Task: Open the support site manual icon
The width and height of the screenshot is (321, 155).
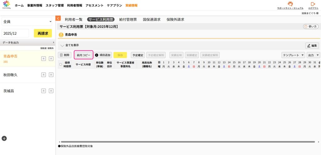Action: [x=290, y=4]
